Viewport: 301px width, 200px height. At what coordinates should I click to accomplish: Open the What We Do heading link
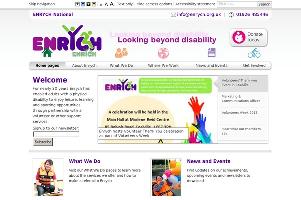(x=85, y=161)
